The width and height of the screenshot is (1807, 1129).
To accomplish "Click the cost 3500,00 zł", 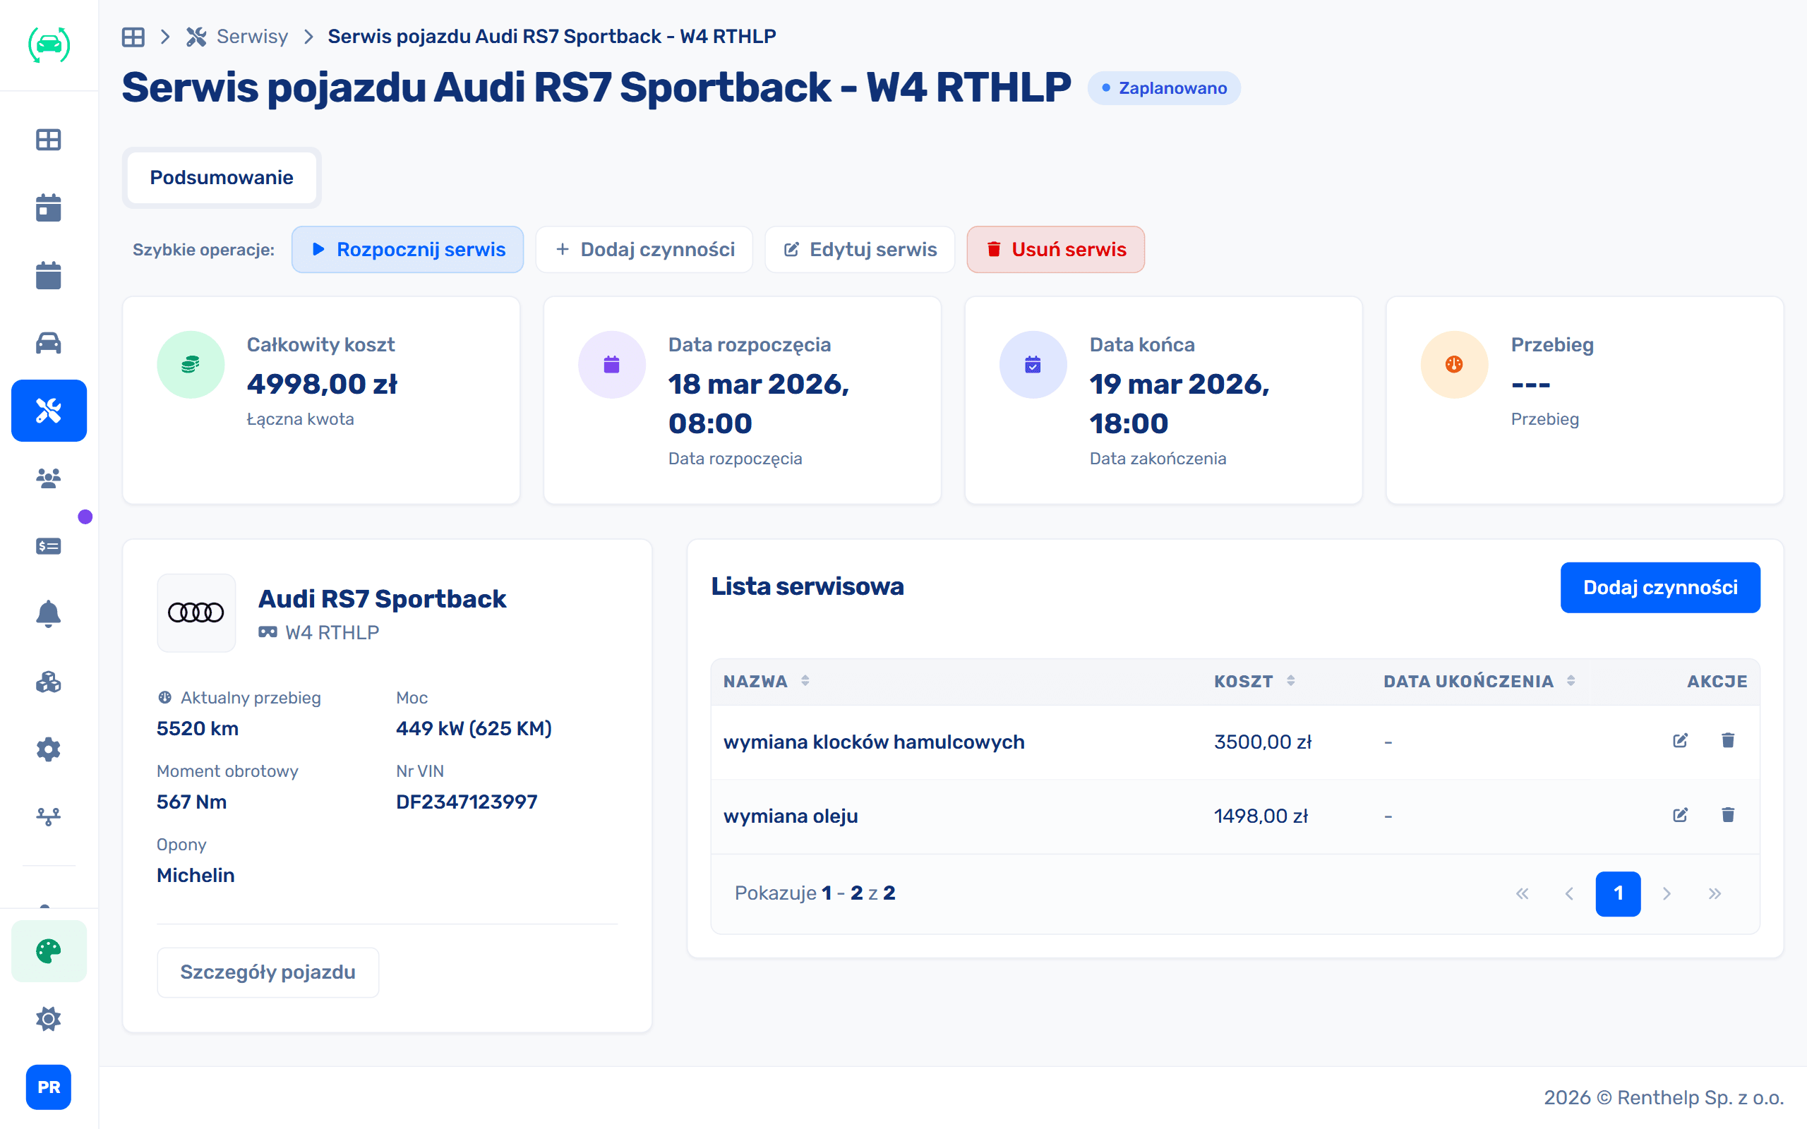I will tap(1263, 742).
